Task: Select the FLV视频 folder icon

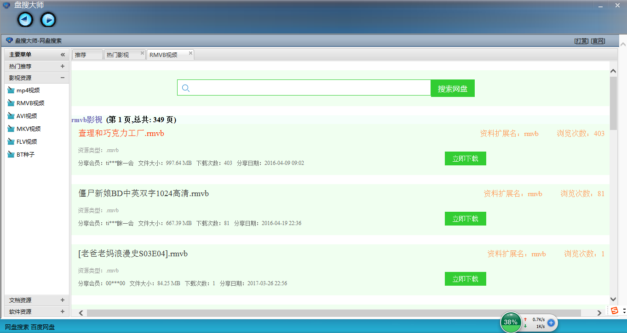Action: tap(11, 142)
